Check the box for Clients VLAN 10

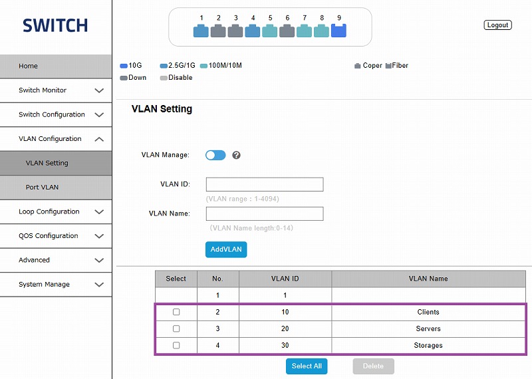[x=176, y=312]
